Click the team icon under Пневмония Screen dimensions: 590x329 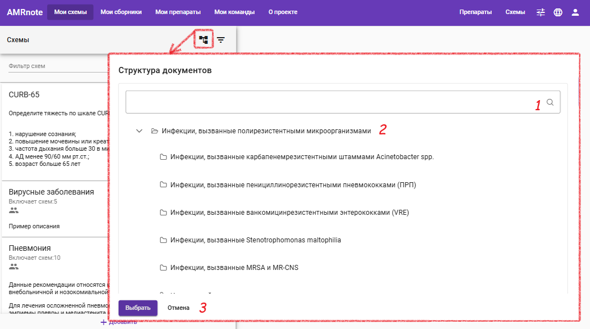coord(13,267)
